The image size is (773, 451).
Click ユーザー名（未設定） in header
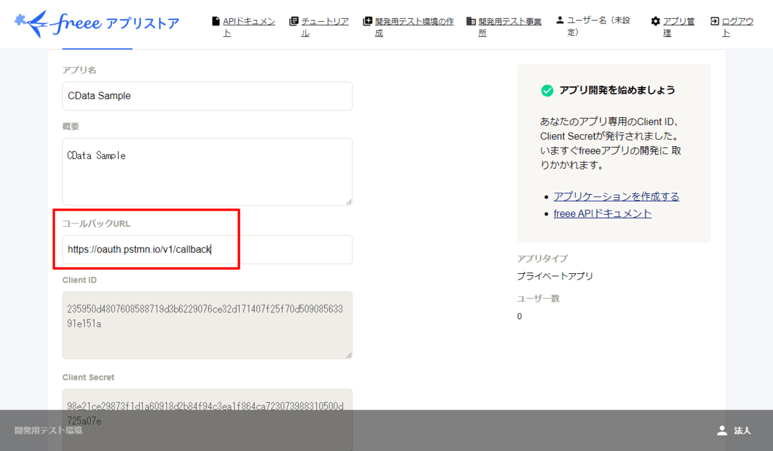[x=598, y=26]
